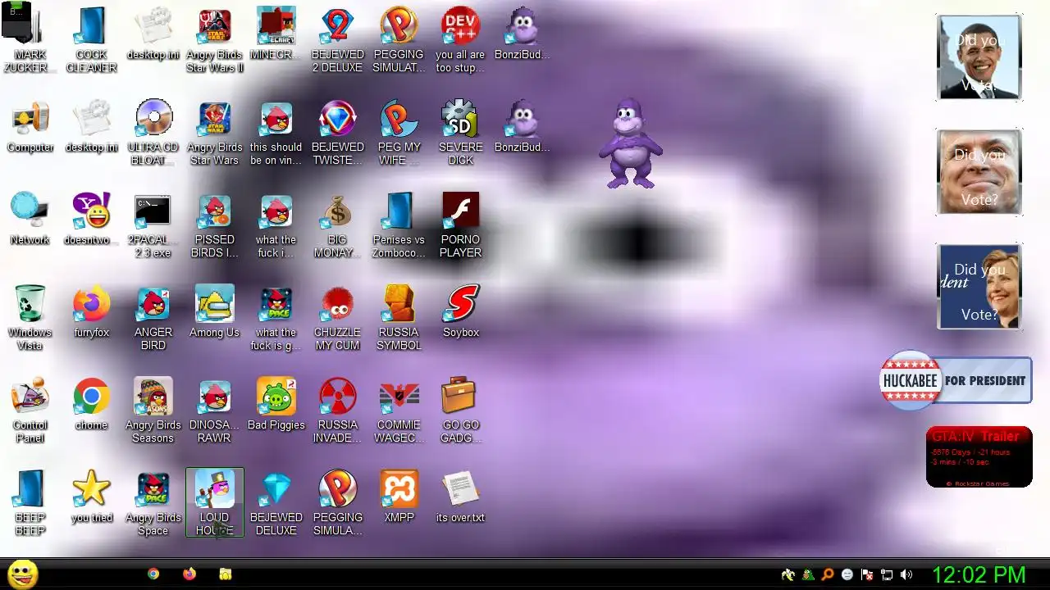The width and height of the screenshot is (1050, 590).
Task: Click the banana tray icon
Action: click(x=788, y=575)
